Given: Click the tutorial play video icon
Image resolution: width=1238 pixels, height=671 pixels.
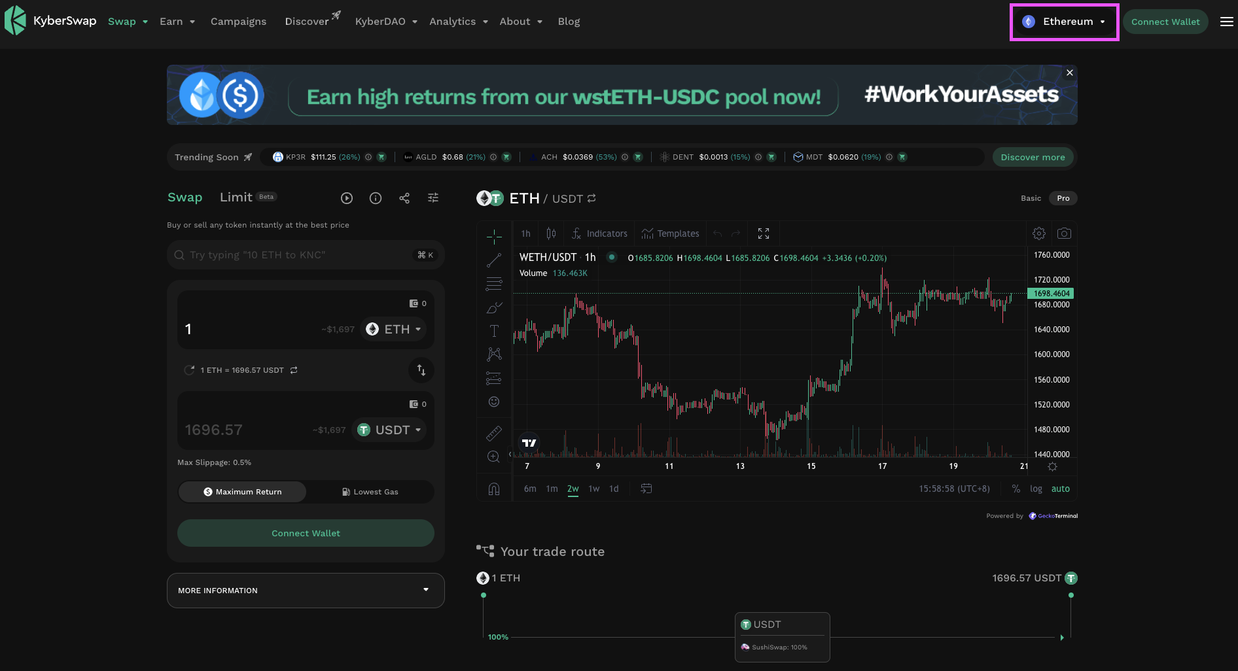Looking at the screenshot, I should (347, 198).
